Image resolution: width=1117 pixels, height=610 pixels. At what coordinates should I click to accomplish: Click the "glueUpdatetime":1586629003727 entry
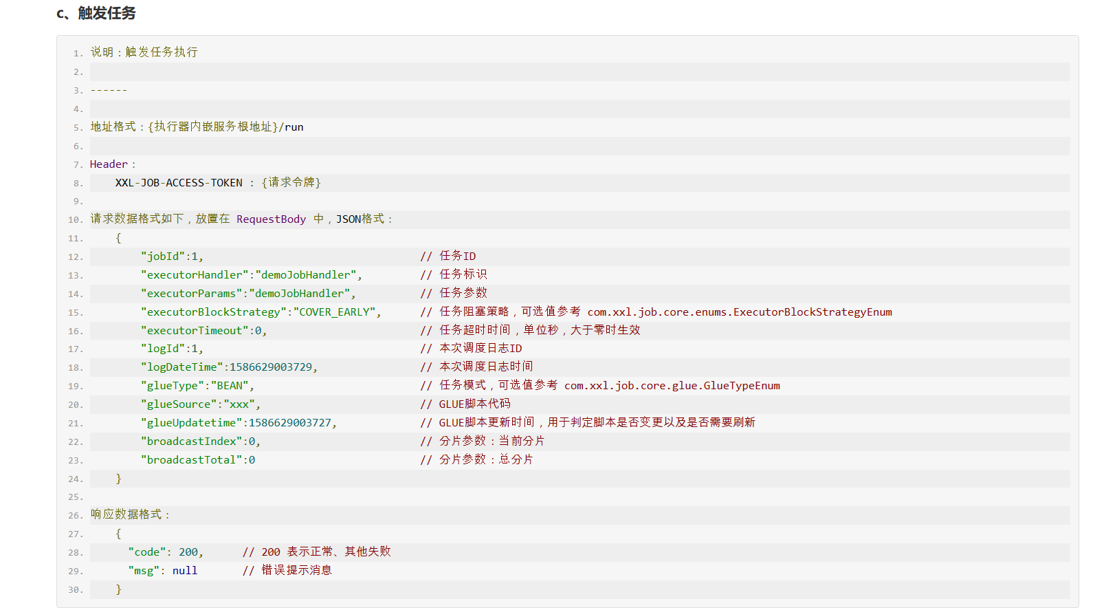(239, 423)
